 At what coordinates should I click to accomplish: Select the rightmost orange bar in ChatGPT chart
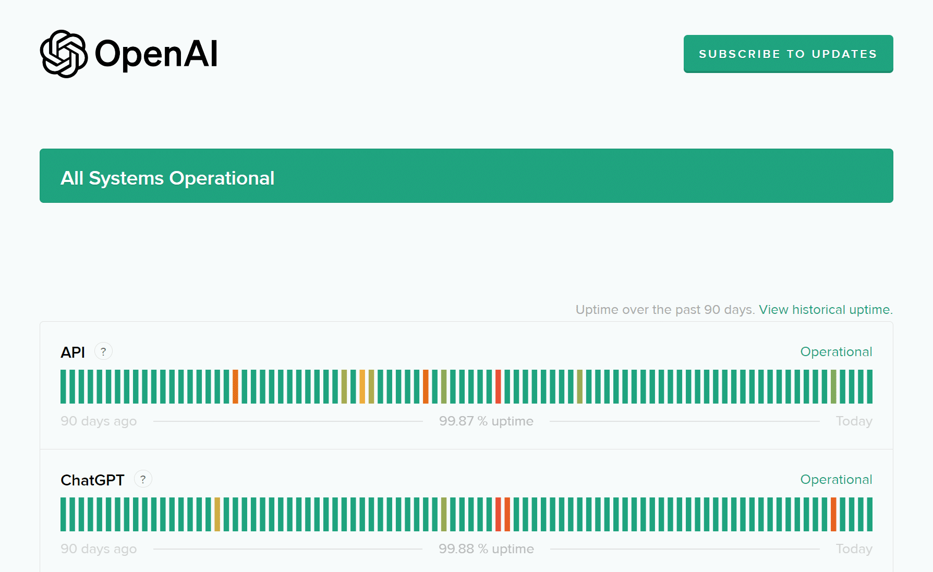click(833, 514)
